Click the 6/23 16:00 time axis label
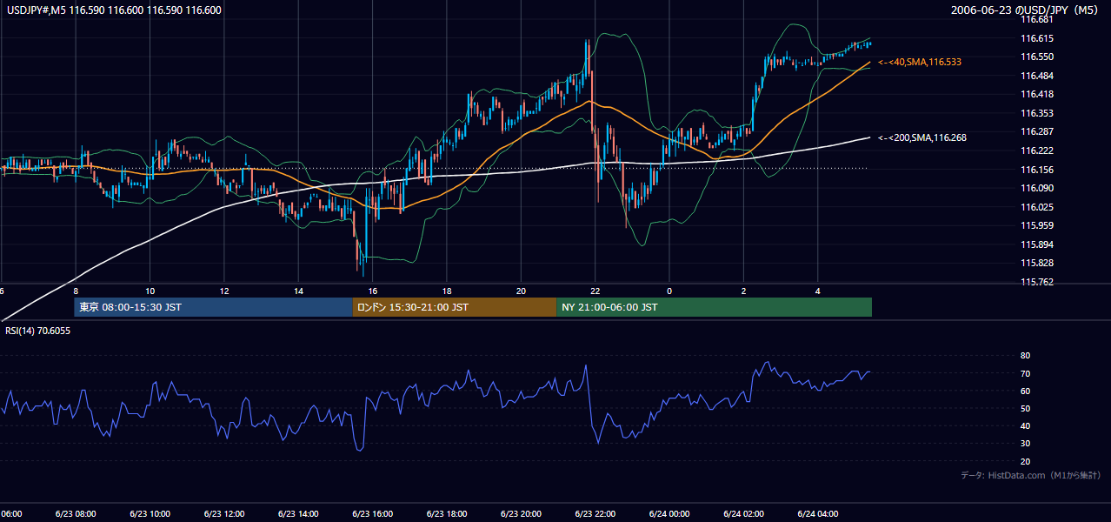Viewport: 1111px width, 522px height. click(x=372, y=514)
